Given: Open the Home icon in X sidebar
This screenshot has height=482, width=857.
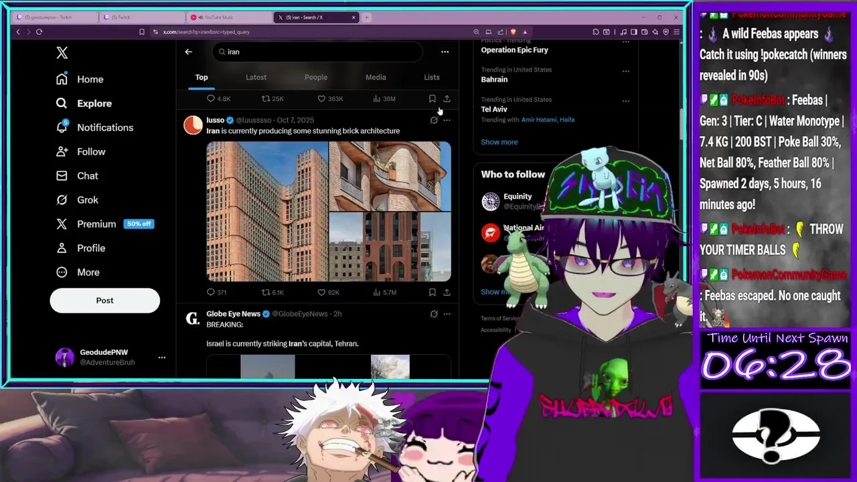Looking at the screenshot, I should tap(62, 79).
